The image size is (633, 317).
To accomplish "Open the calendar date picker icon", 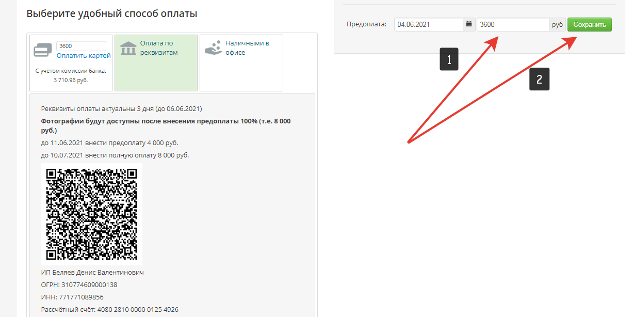I will click(x=469, y=24).
